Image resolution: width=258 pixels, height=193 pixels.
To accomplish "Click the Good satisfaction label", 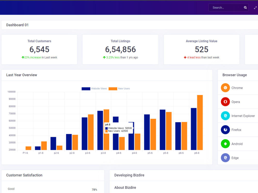I will click(11, 189).
